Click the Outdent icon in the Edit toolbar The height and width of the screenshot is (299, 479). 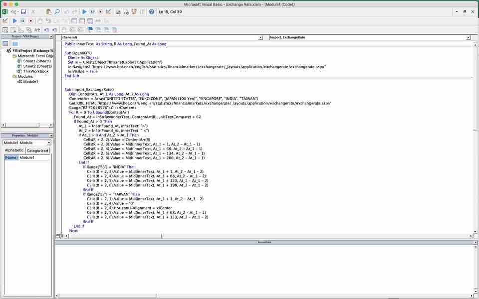tap(54, 30)
